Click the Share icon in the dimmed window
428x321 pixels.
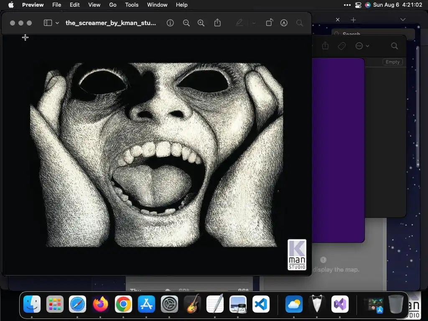point(325,46)
